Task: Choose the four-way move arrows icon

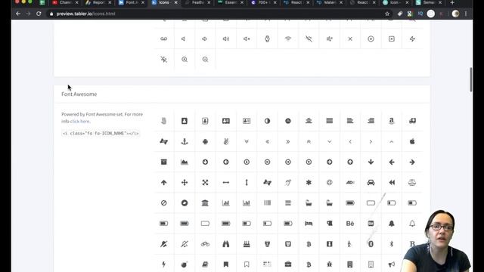Action: 185,183
